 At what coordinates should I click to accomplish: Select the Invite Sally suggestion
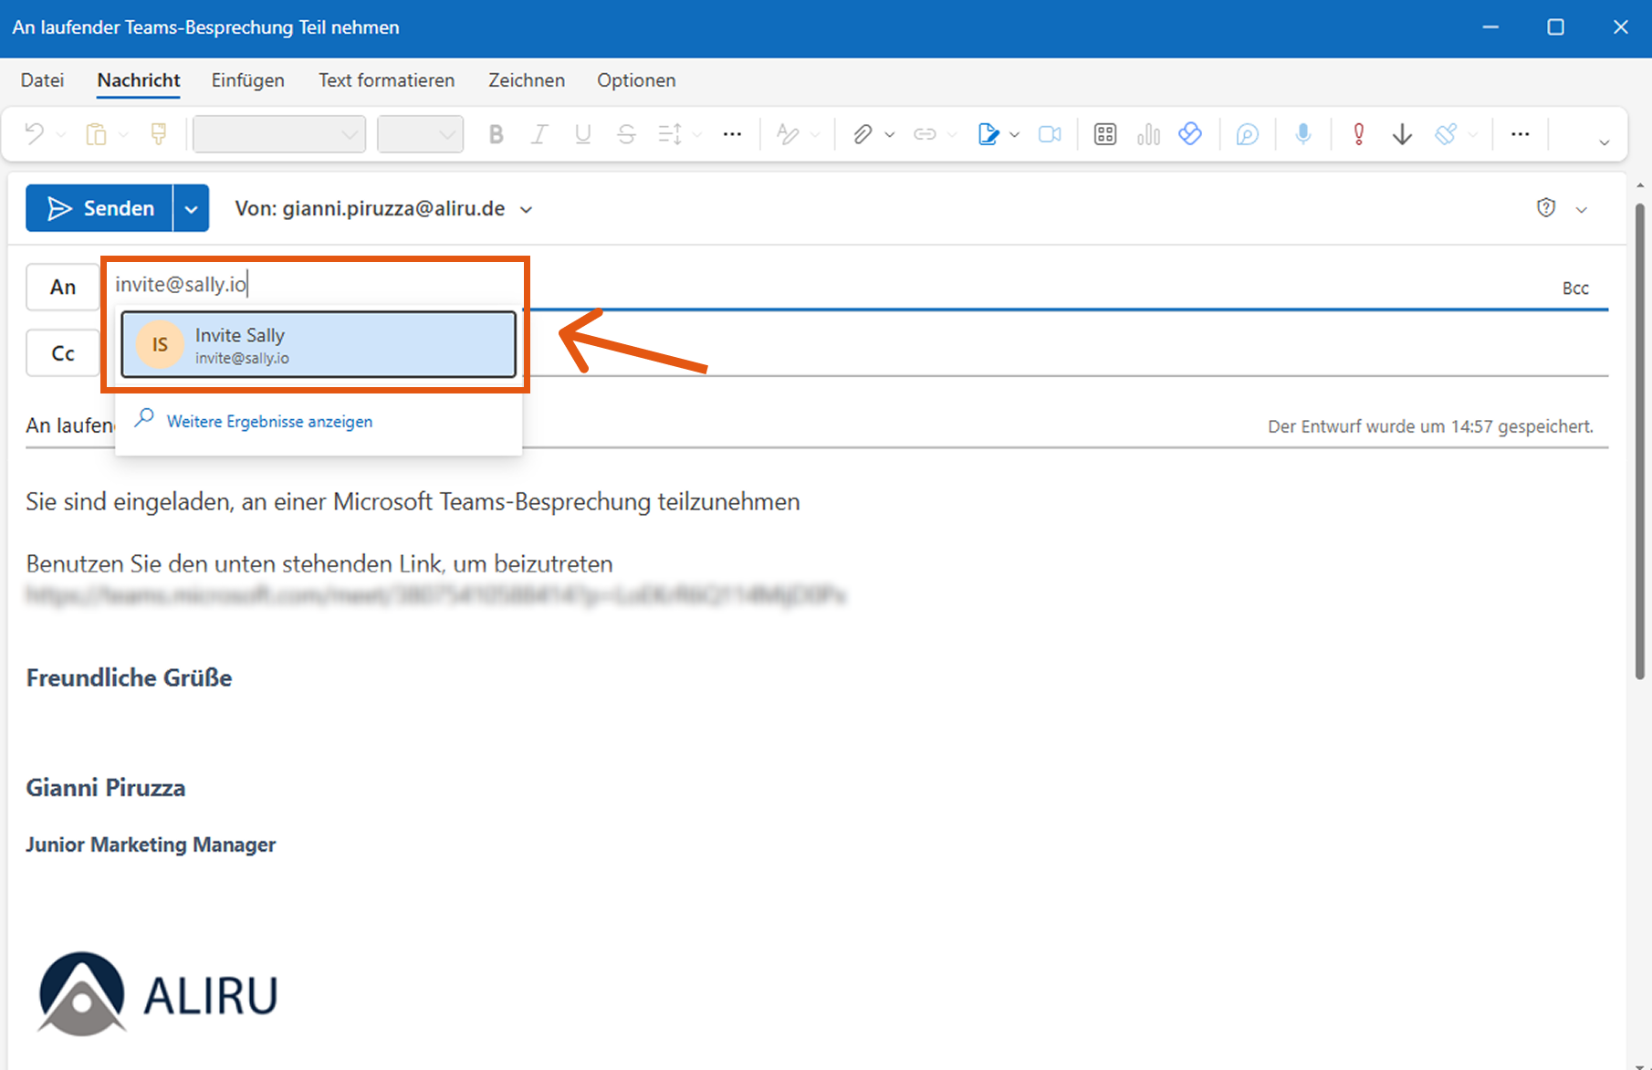tap(318, 344)
